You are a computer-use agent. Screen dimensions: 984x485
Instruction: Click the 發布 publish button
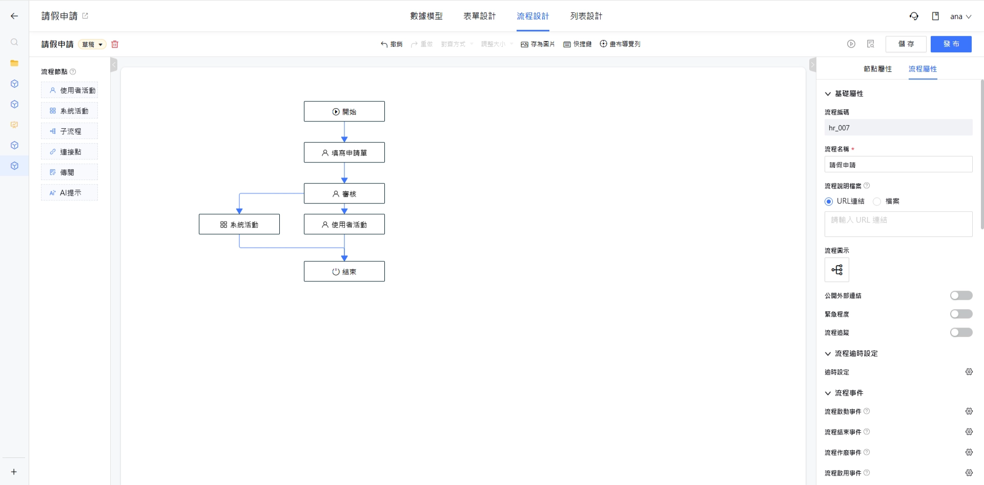point(951,44)
